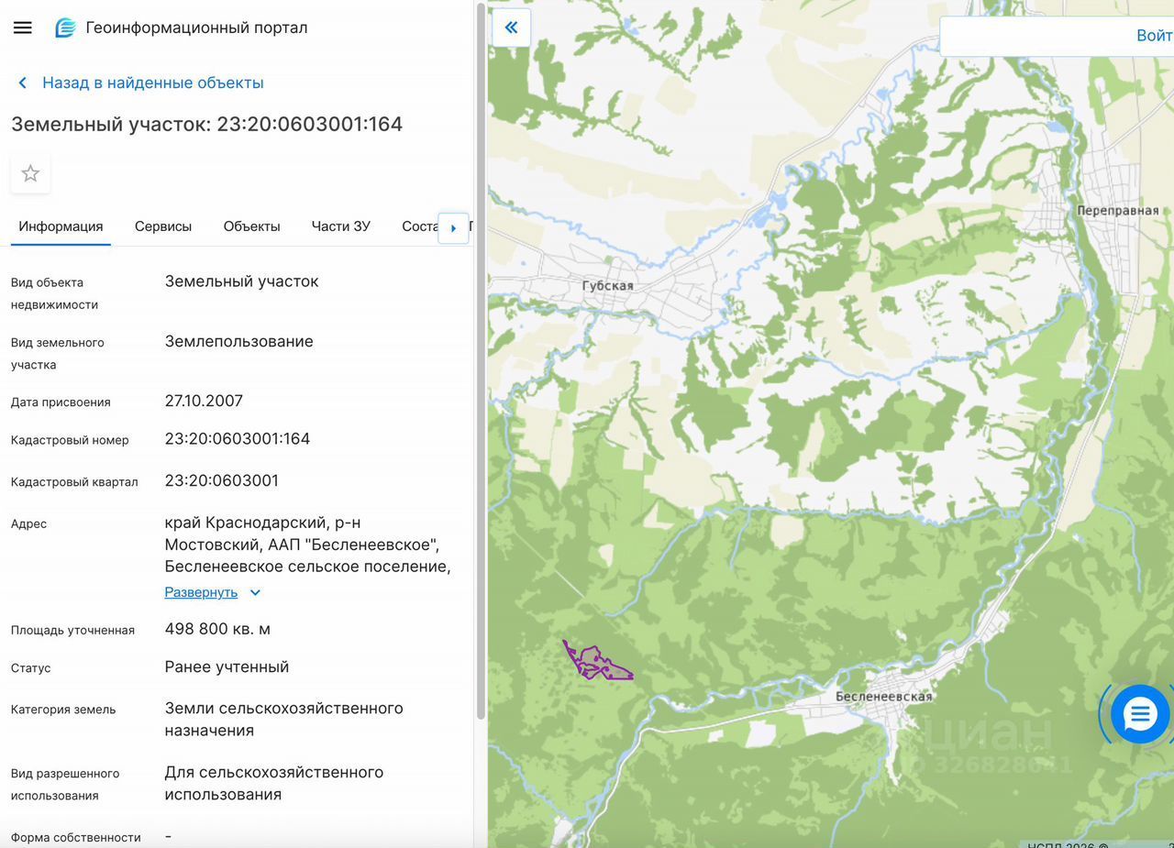Switch to the Сервисы tab

[x=163, y=226]
